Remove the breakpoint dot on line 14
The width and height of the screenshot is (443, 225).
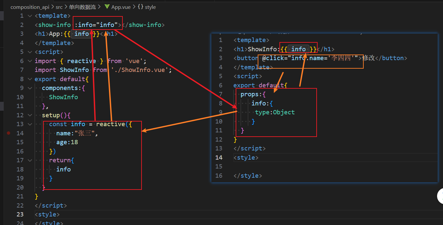tap(9, 133)
